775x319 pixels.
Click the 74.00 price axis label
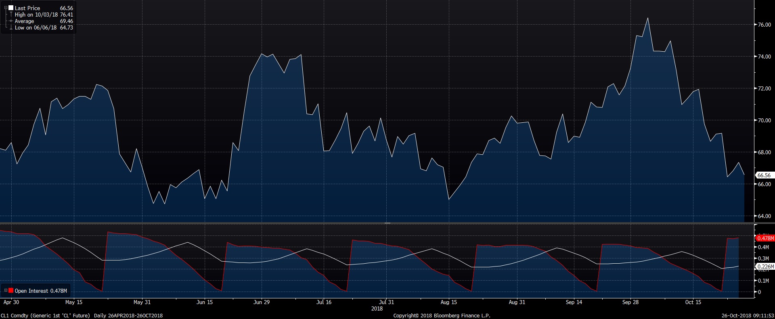[764, 57]
